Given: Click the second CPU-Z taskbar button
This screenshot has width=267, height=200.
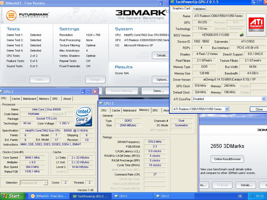Looking at the screenshot, I should 174,196.
